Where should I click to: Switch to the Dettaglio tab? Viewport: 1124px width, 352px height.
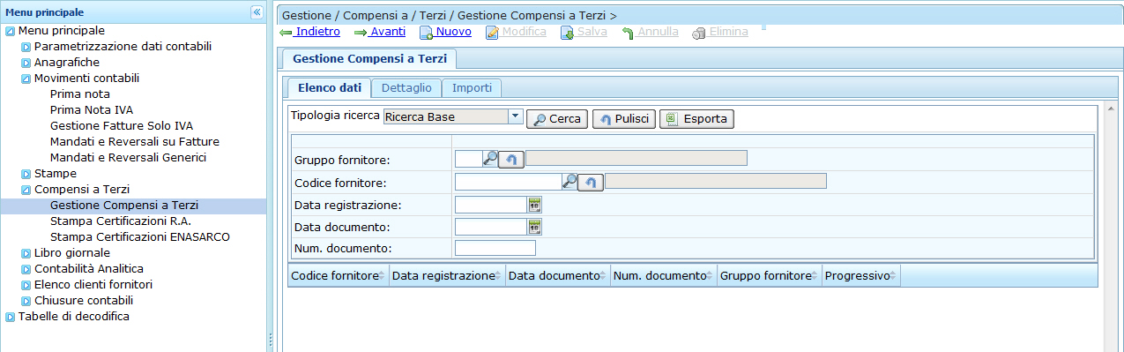pos(406,88)
